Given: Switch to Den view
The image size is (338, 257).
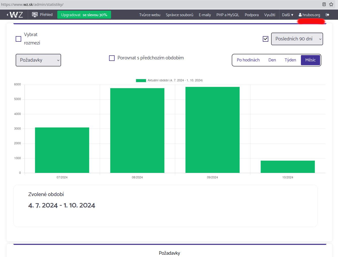Looking at the screenshot, I should (272, 60).
